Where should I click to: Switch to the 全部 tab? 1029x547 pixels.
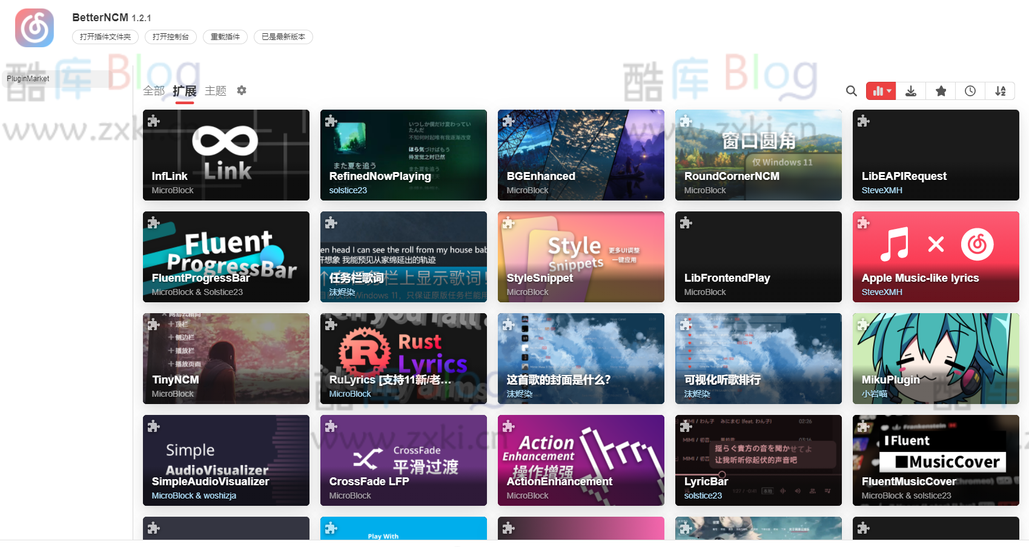coord(154,91)
